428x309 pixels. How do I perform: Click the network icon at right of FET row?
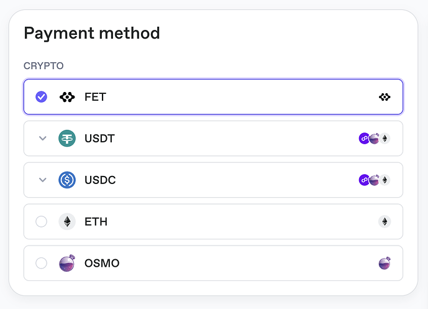(385, 97)
